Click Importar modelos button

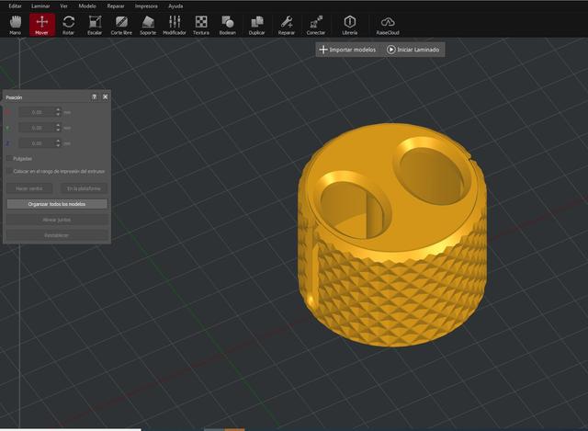tap(347, 50)
